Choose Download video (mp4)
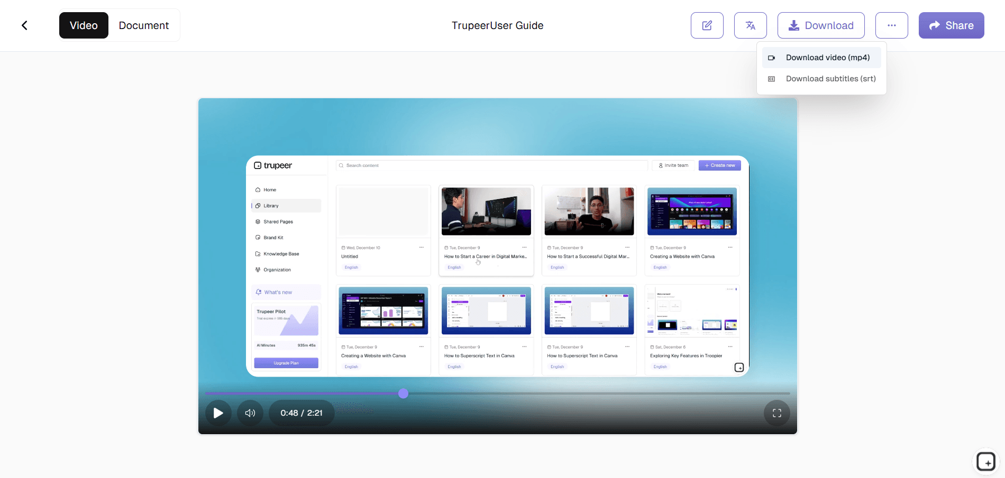This screenshot has width=1005, height=478. tap(821, 58)
